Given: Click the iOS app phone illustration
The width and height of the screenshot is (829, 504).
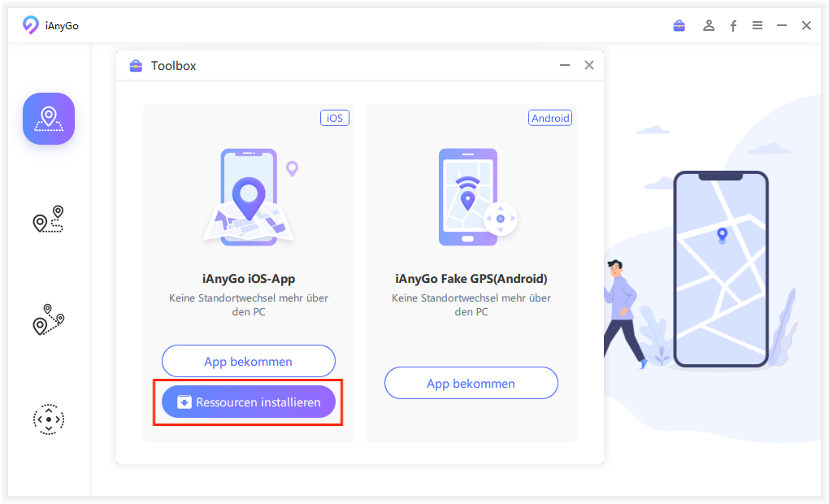Looking at the screenshot, I should [249, 197].
